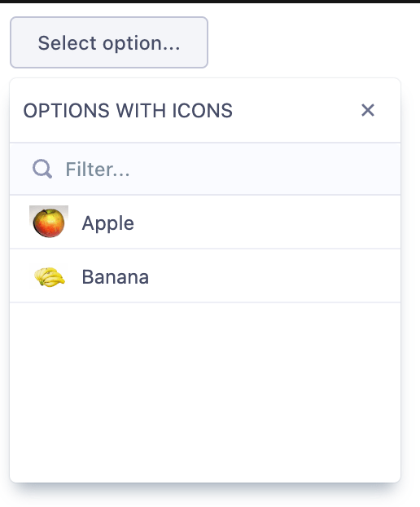Click the "Filter..." placeholder text

point(98,169)
